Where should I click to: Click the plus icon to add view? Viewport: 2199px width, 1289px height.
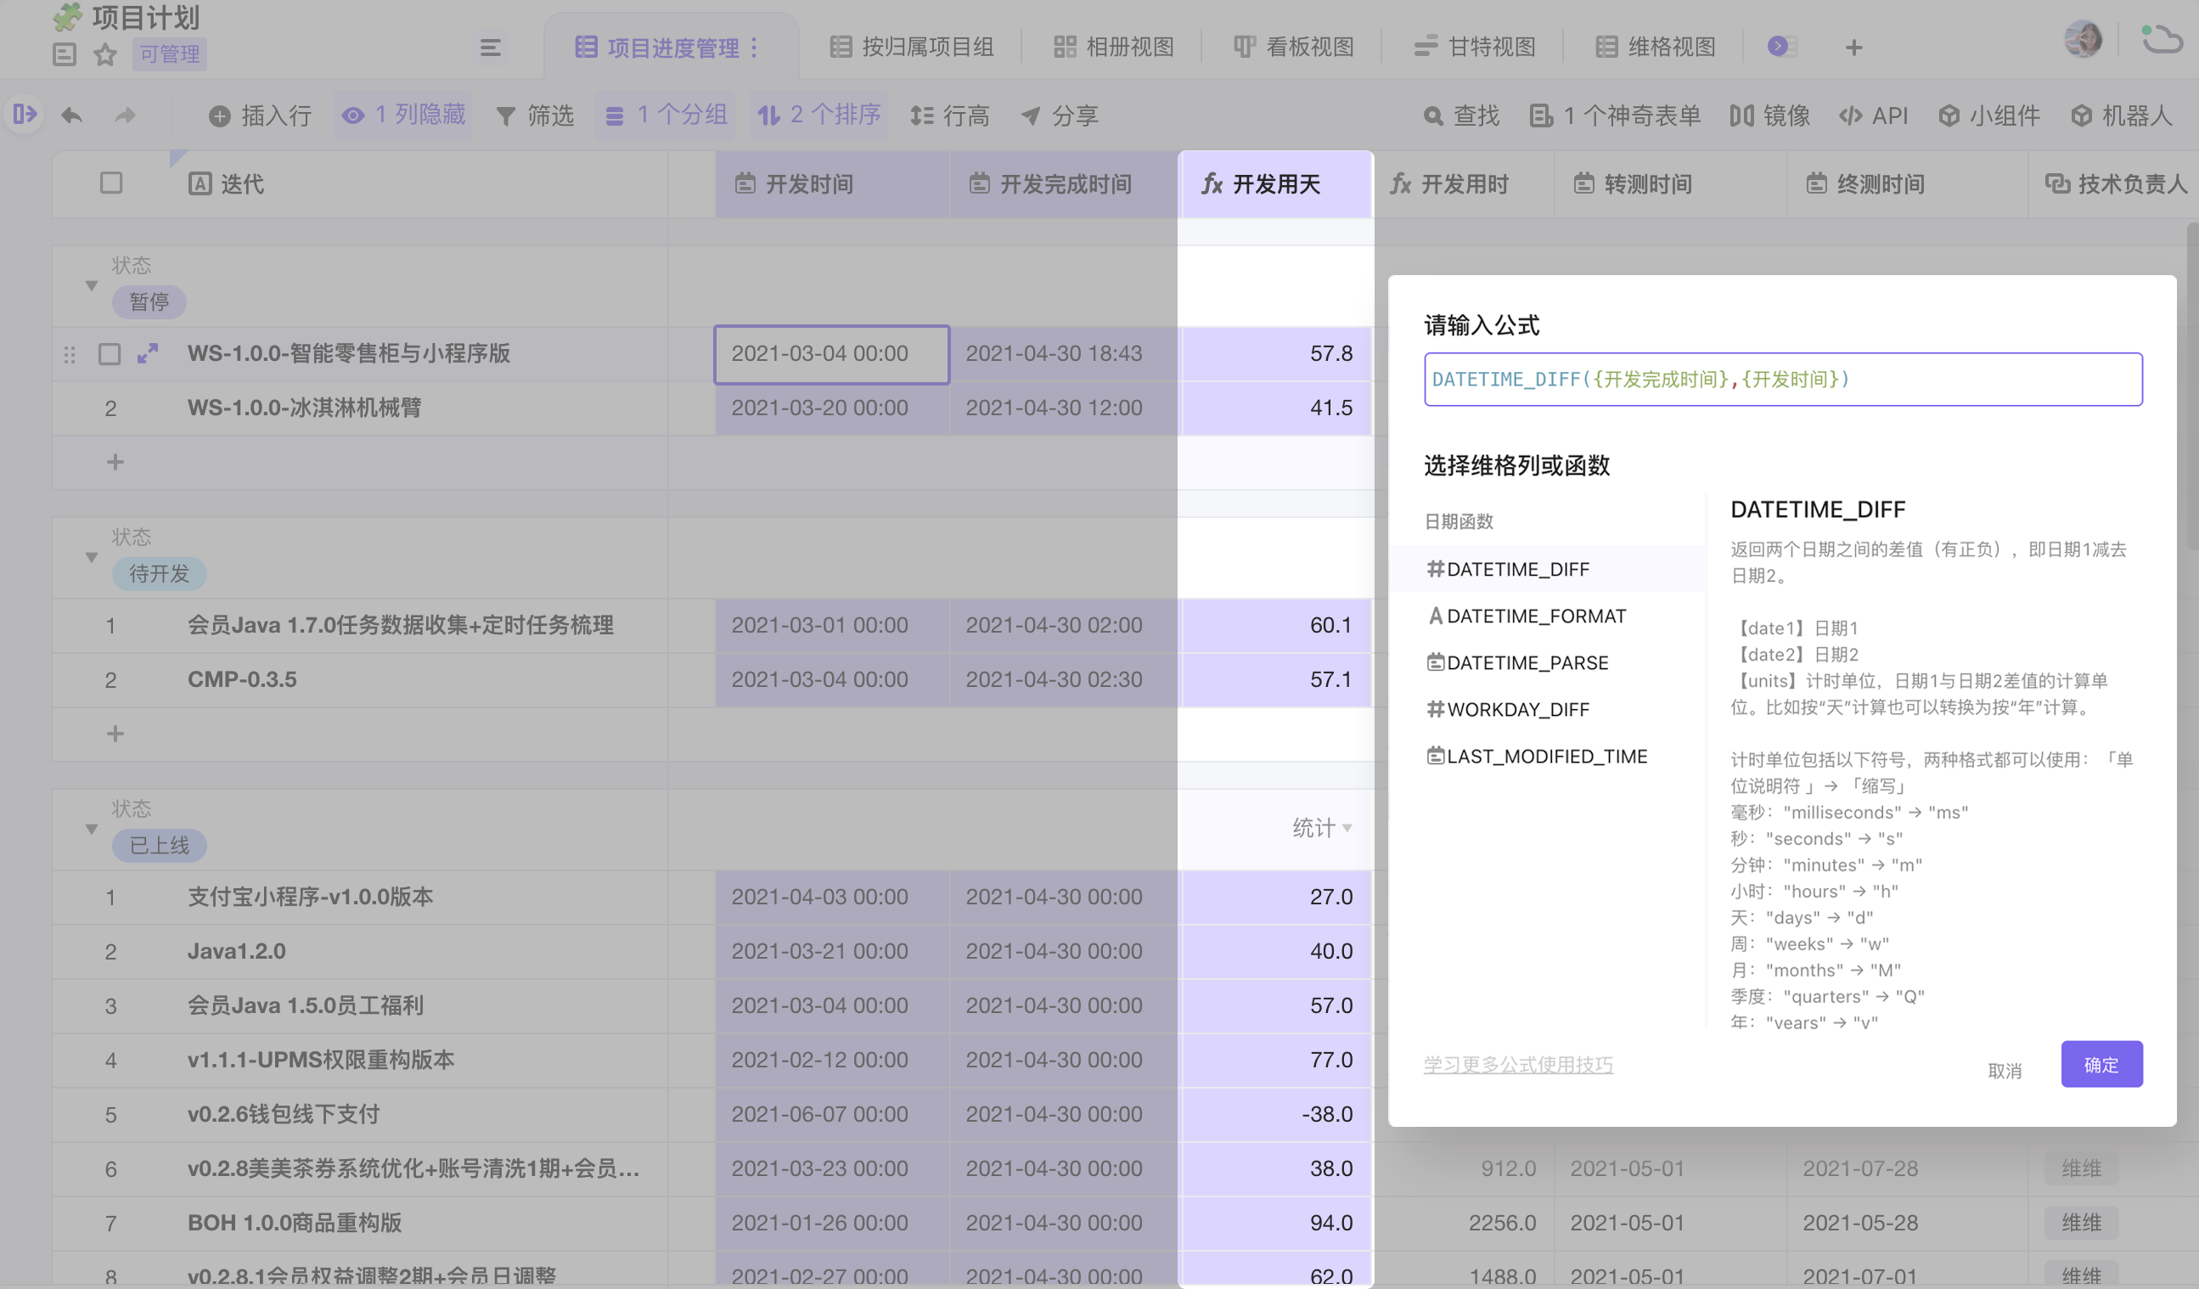1853,47
